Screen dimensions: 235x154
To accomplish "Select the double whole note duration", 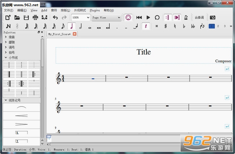I will [99, 27].
